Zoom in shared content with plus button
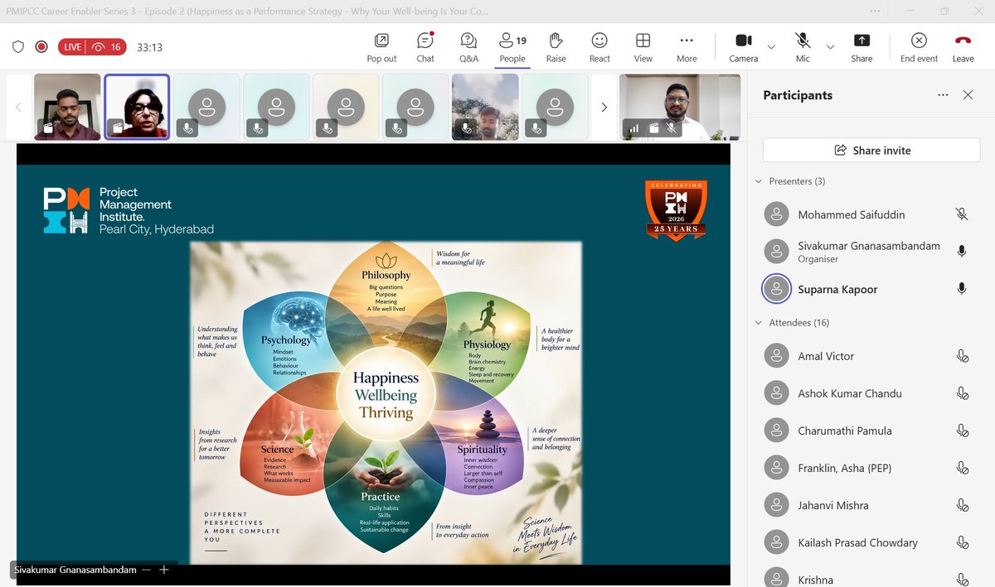995x587 pixels. (163, 570)
